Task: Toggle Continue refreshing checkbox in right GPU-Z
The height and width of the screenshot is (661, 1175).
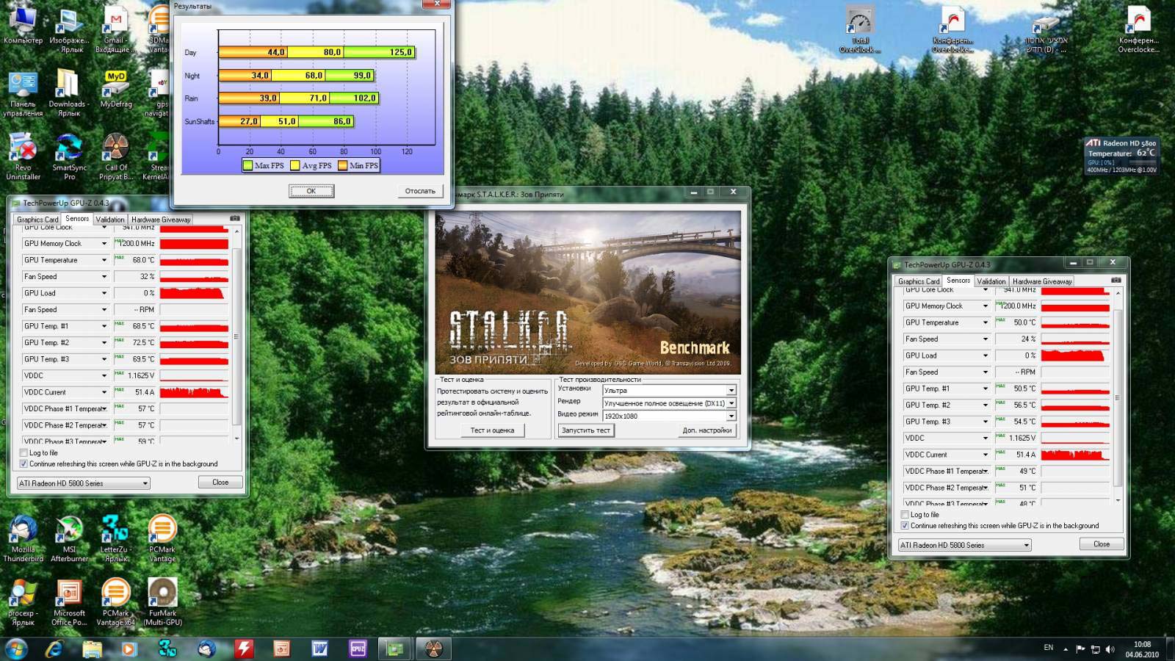Action: (905, 526)
